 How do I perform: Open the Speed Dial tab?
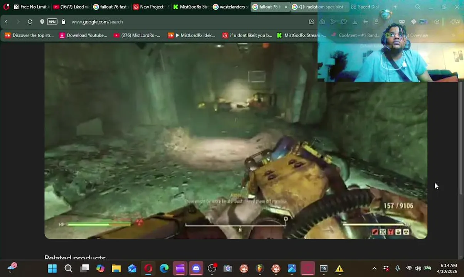(x=365, y=7)
